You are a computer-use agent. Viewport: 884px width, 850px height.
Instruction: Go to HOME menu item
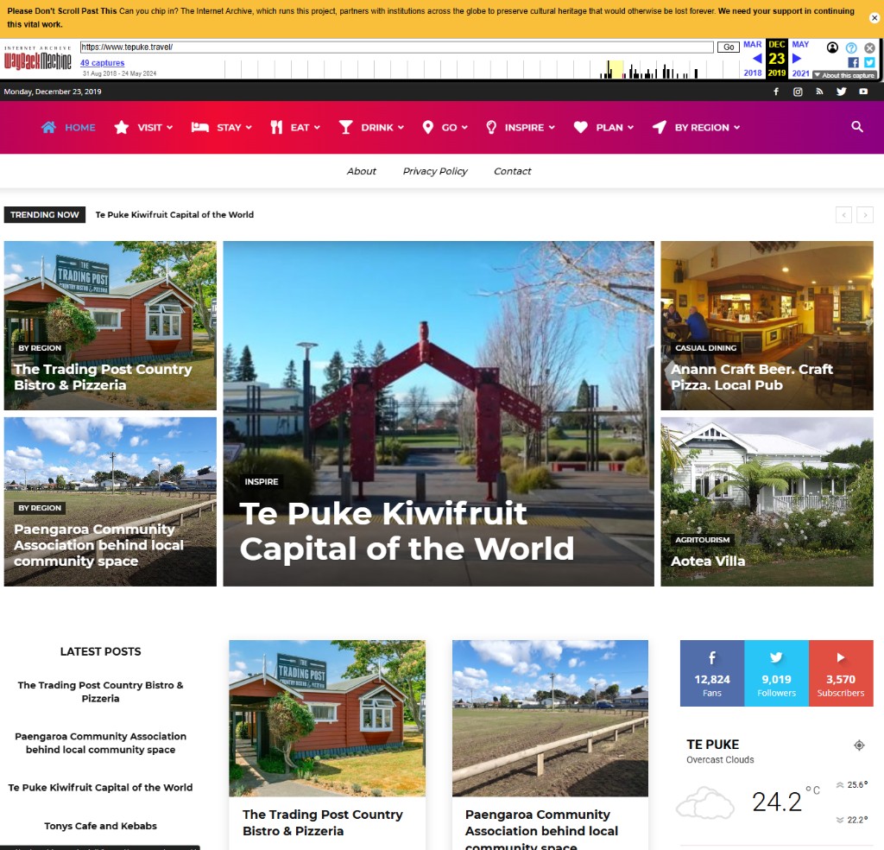[80, 128]
